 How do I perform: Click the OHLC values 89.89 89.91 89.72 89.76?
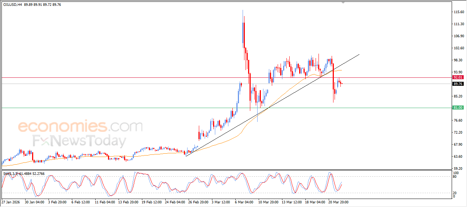[x=43, y=5]
